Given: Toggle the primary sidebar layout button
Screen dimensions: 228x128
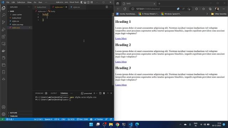Looking at the screenshot, I should (82, 2).
